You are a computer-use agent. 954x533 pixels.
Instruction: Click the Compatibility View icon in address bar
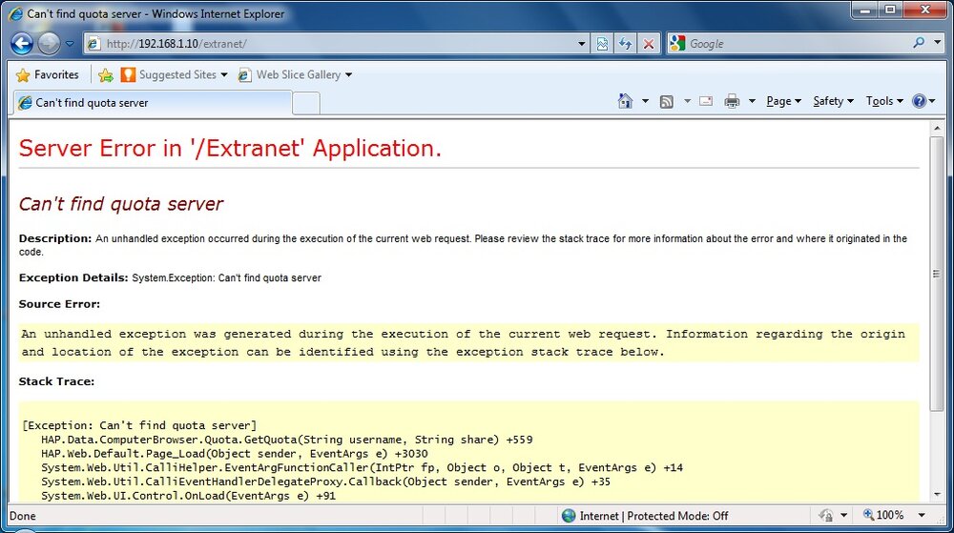point(602,44)
